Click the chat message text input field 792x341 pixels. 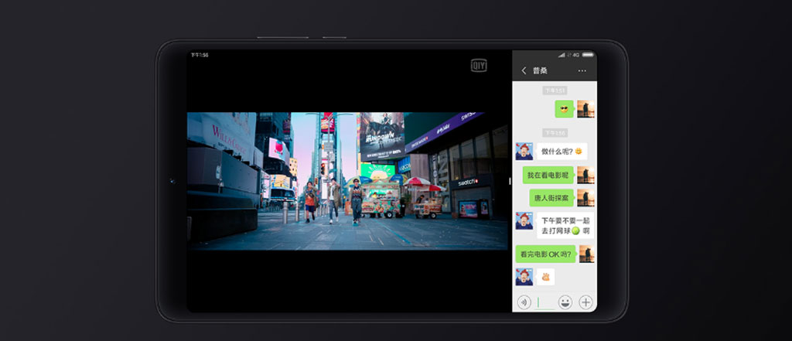pos(544,302)
